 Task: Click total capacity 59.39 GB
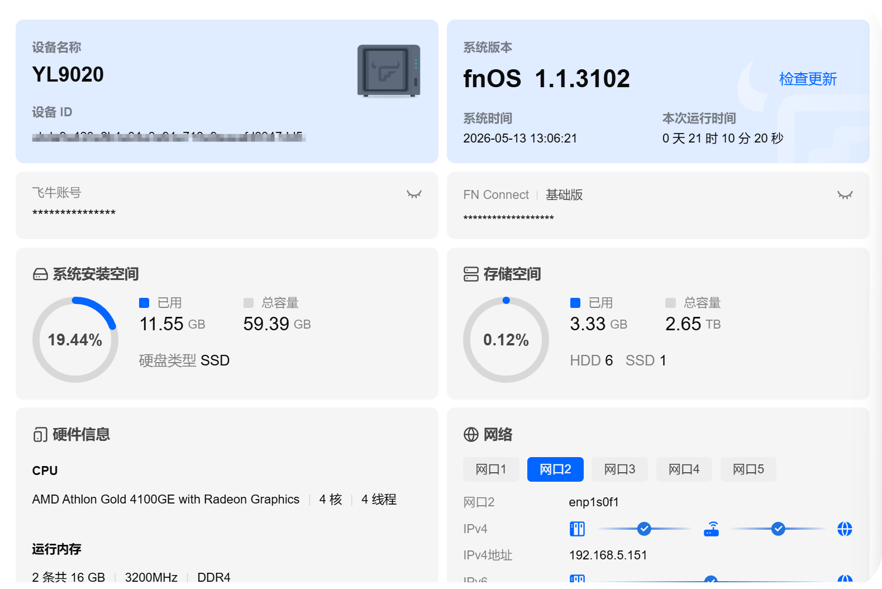[x=277, y=324]
